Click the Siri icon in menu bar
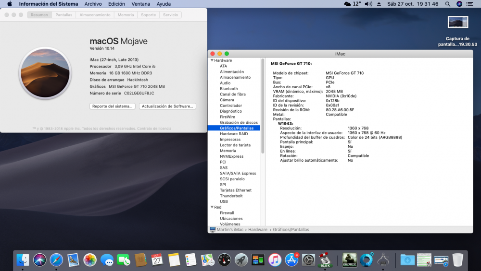Screen dimensions: 481x271 click(x=459, y=4)
